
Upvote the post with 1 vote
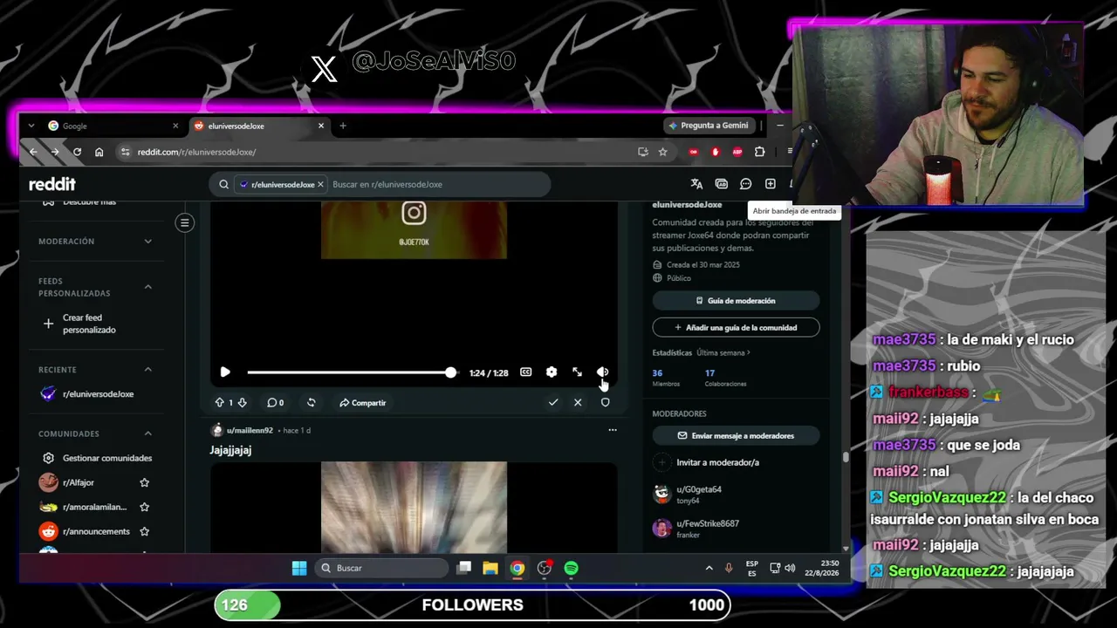(x=219, y=403)
